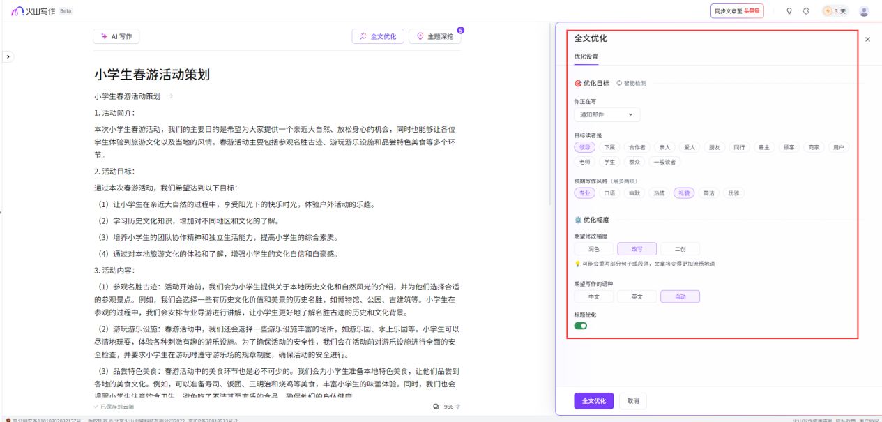The height and width of the screenshot is (422, 882).
Task: Click the arrow next to 小学生春游活动策划 subtitle
Action: (169, 96)
